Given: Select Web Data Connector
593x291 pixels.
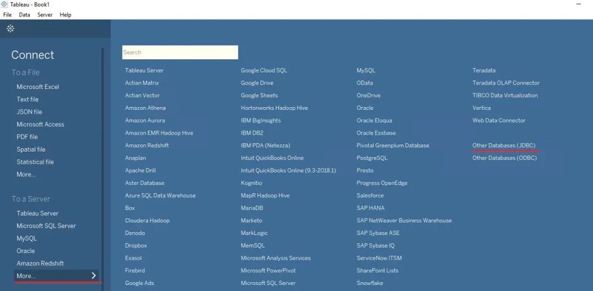Looking at the screenshot, I should [499, 120].
